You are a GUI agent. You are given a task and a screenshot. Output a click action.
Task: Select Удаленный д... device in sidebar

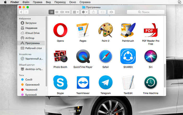(x=31, y=59)
